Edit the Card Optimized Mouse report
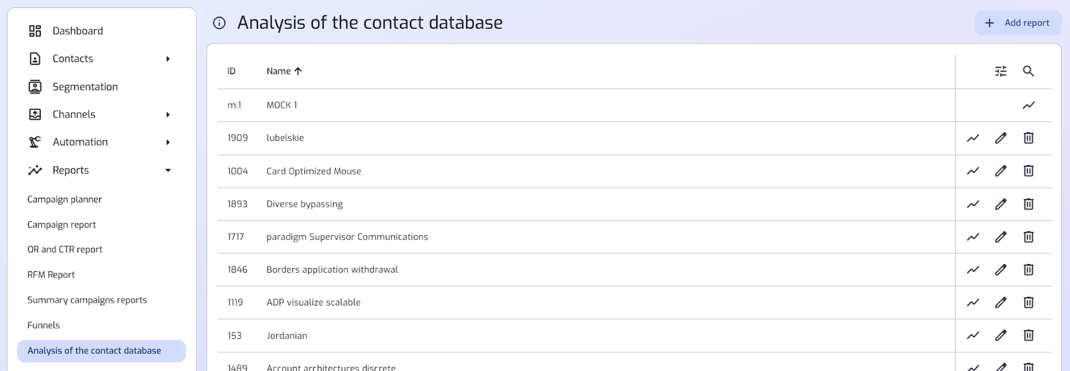The image size is (1070, 371). click(1000, 171)
